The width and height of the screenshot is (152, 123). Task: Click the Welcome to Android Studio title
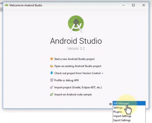pyautogui.click(x=26, y=5)
